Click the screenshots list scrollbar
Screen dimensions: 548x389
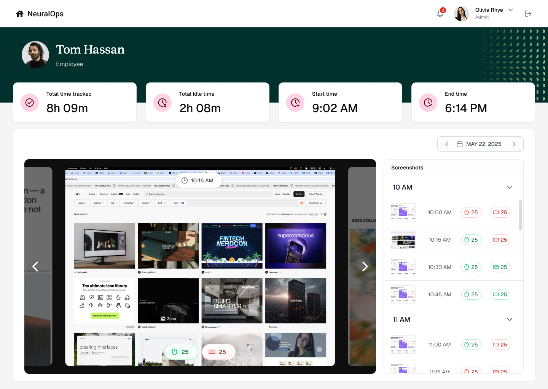[520, 215]
